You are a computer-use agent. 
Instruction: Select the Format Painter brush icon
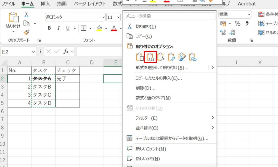tap(26, 32)
